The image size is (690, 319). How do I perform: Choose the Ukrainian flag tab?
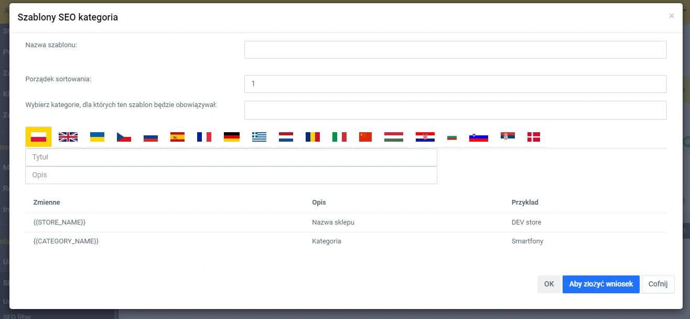tap(97, 137)
